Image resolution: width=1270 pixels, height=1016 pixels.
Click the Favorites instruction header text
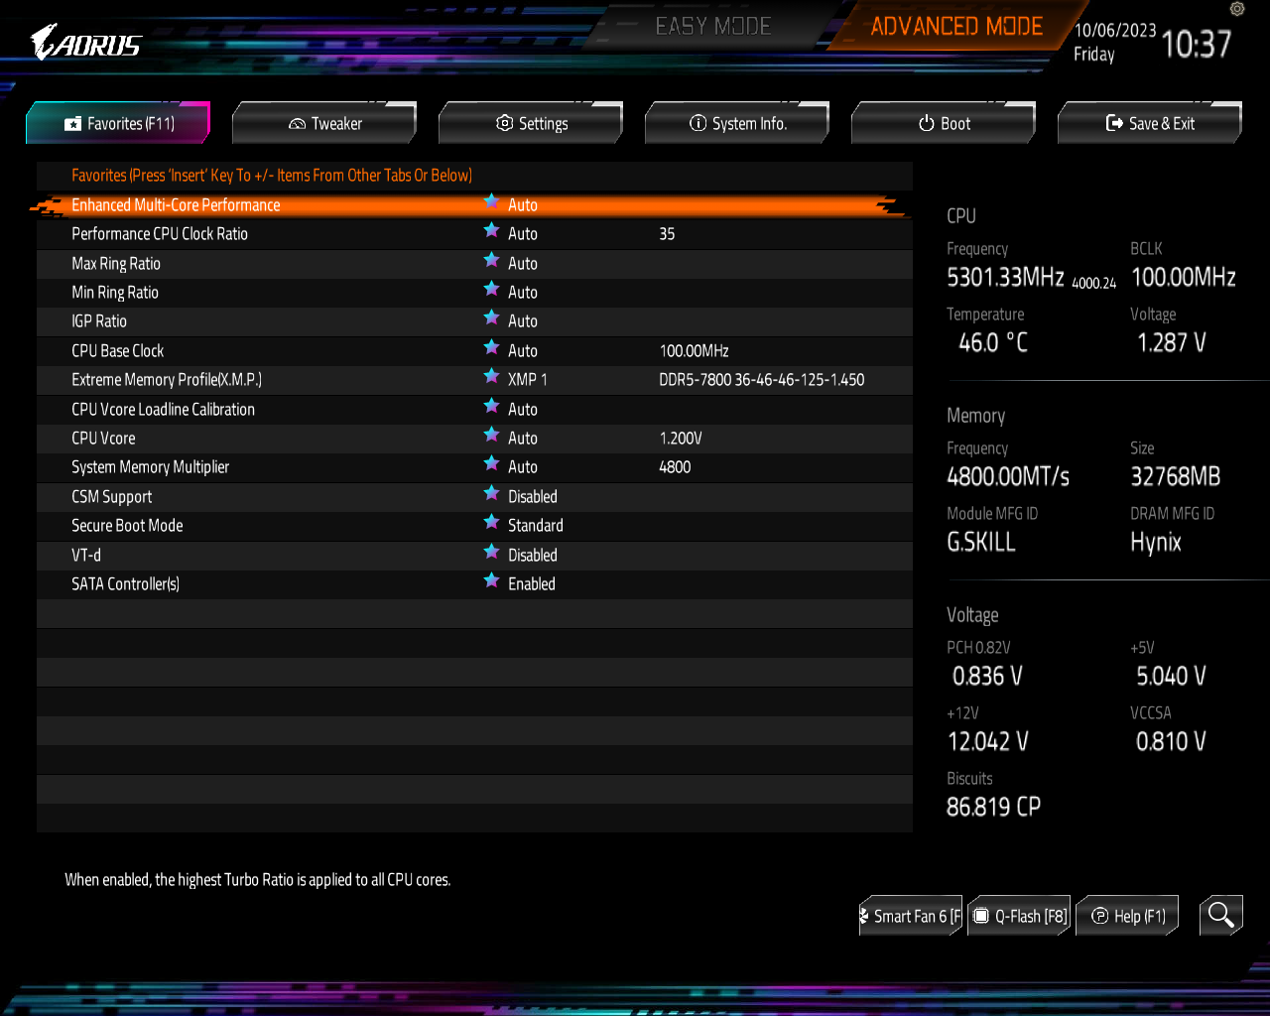pyautogui.click(x=272, y=176)
